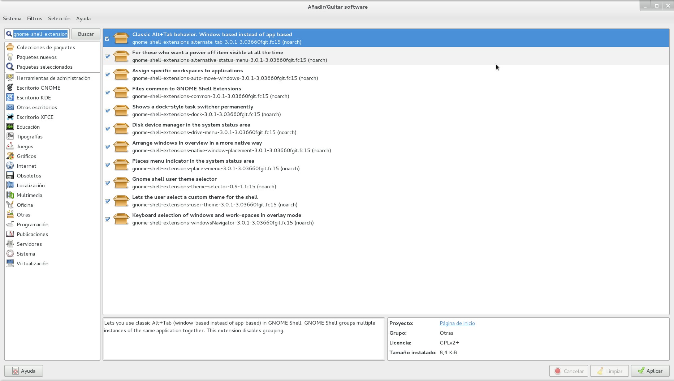Toggle the native-window-placement checkbox

107,147
